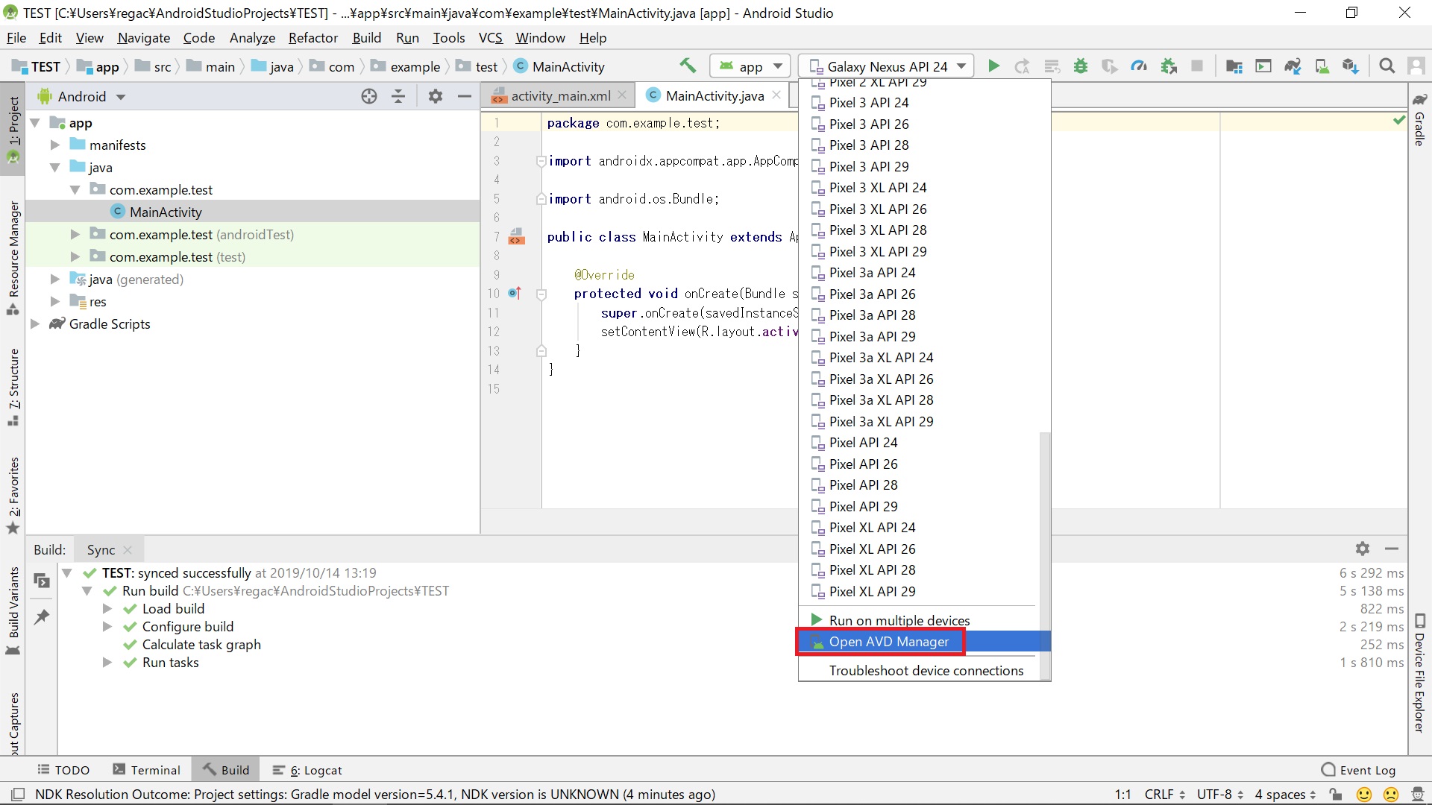Click the Profile app gauge icon
1432x805 pixels.
tap(1139, 66)
